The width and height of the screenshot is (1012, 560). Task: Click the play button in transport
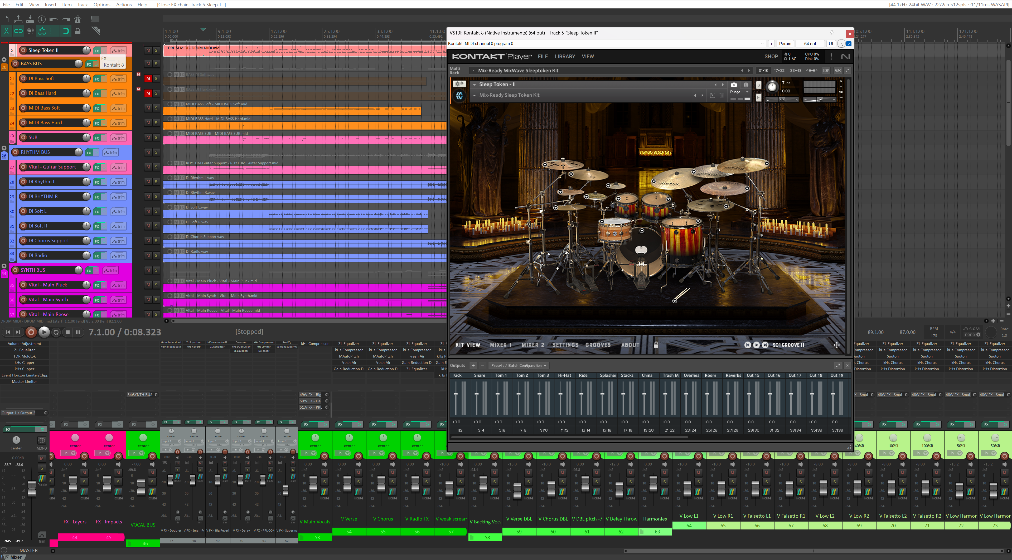point(44,332)
